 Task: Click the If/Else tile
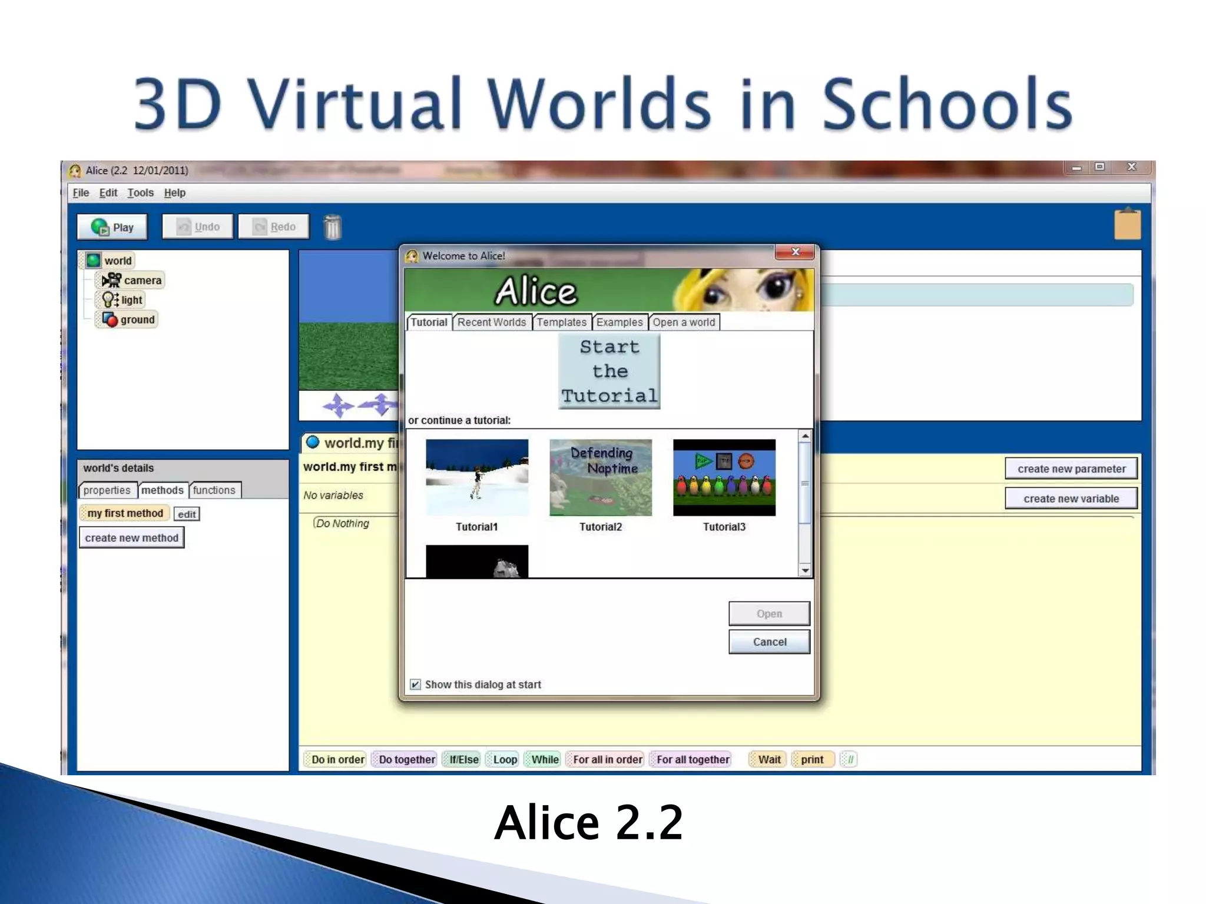[x=462, y=759]
